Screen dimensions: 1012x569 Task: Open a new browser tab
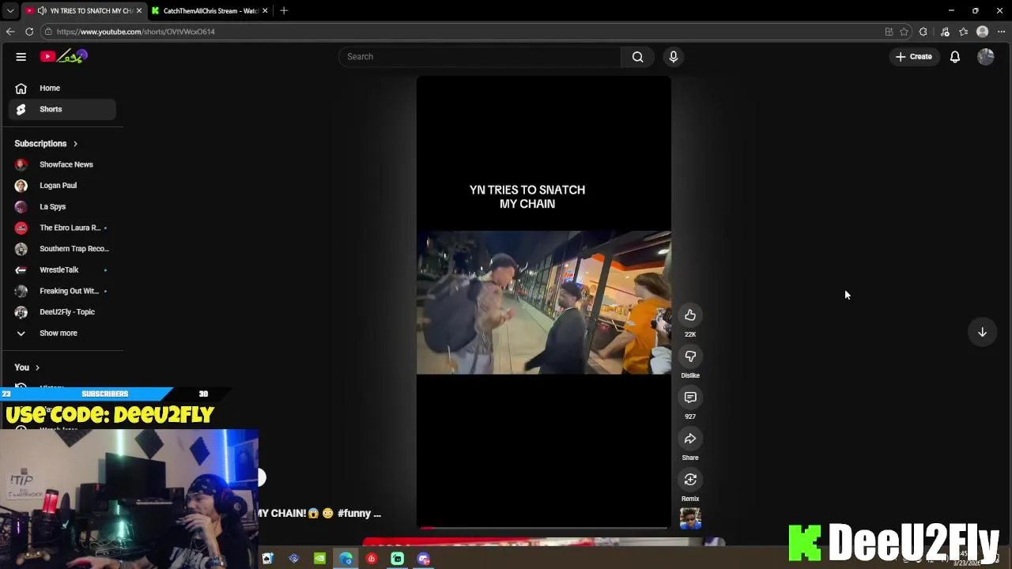pyautogui.click(x=284, y=10)
